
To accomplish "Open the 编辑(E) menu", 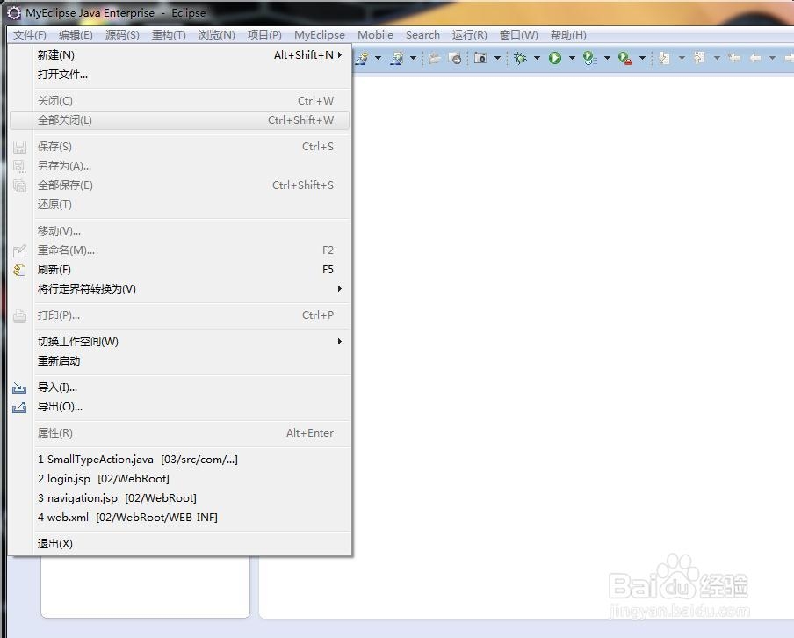I will click(76, 35).
